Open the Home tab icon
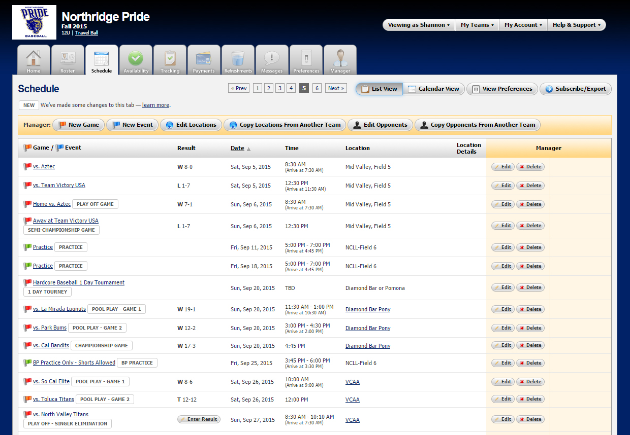The image size is (630, 435). [x=34, y=60]
